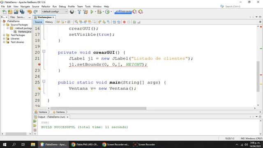Screen dimensions: 263x148
Task: Click the red Start Macro Recording icon
Action: pyautogui.click(x=124, y=22)
